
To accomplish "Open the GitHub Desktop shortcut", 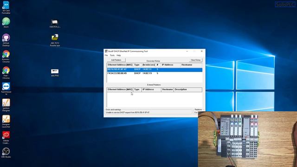I will (6, 40).
